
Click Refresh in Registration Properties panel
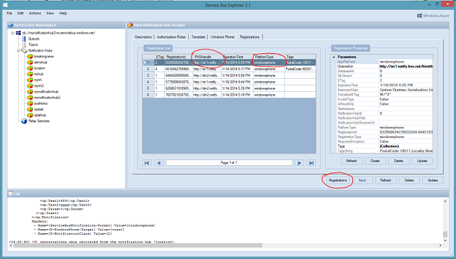352,161
